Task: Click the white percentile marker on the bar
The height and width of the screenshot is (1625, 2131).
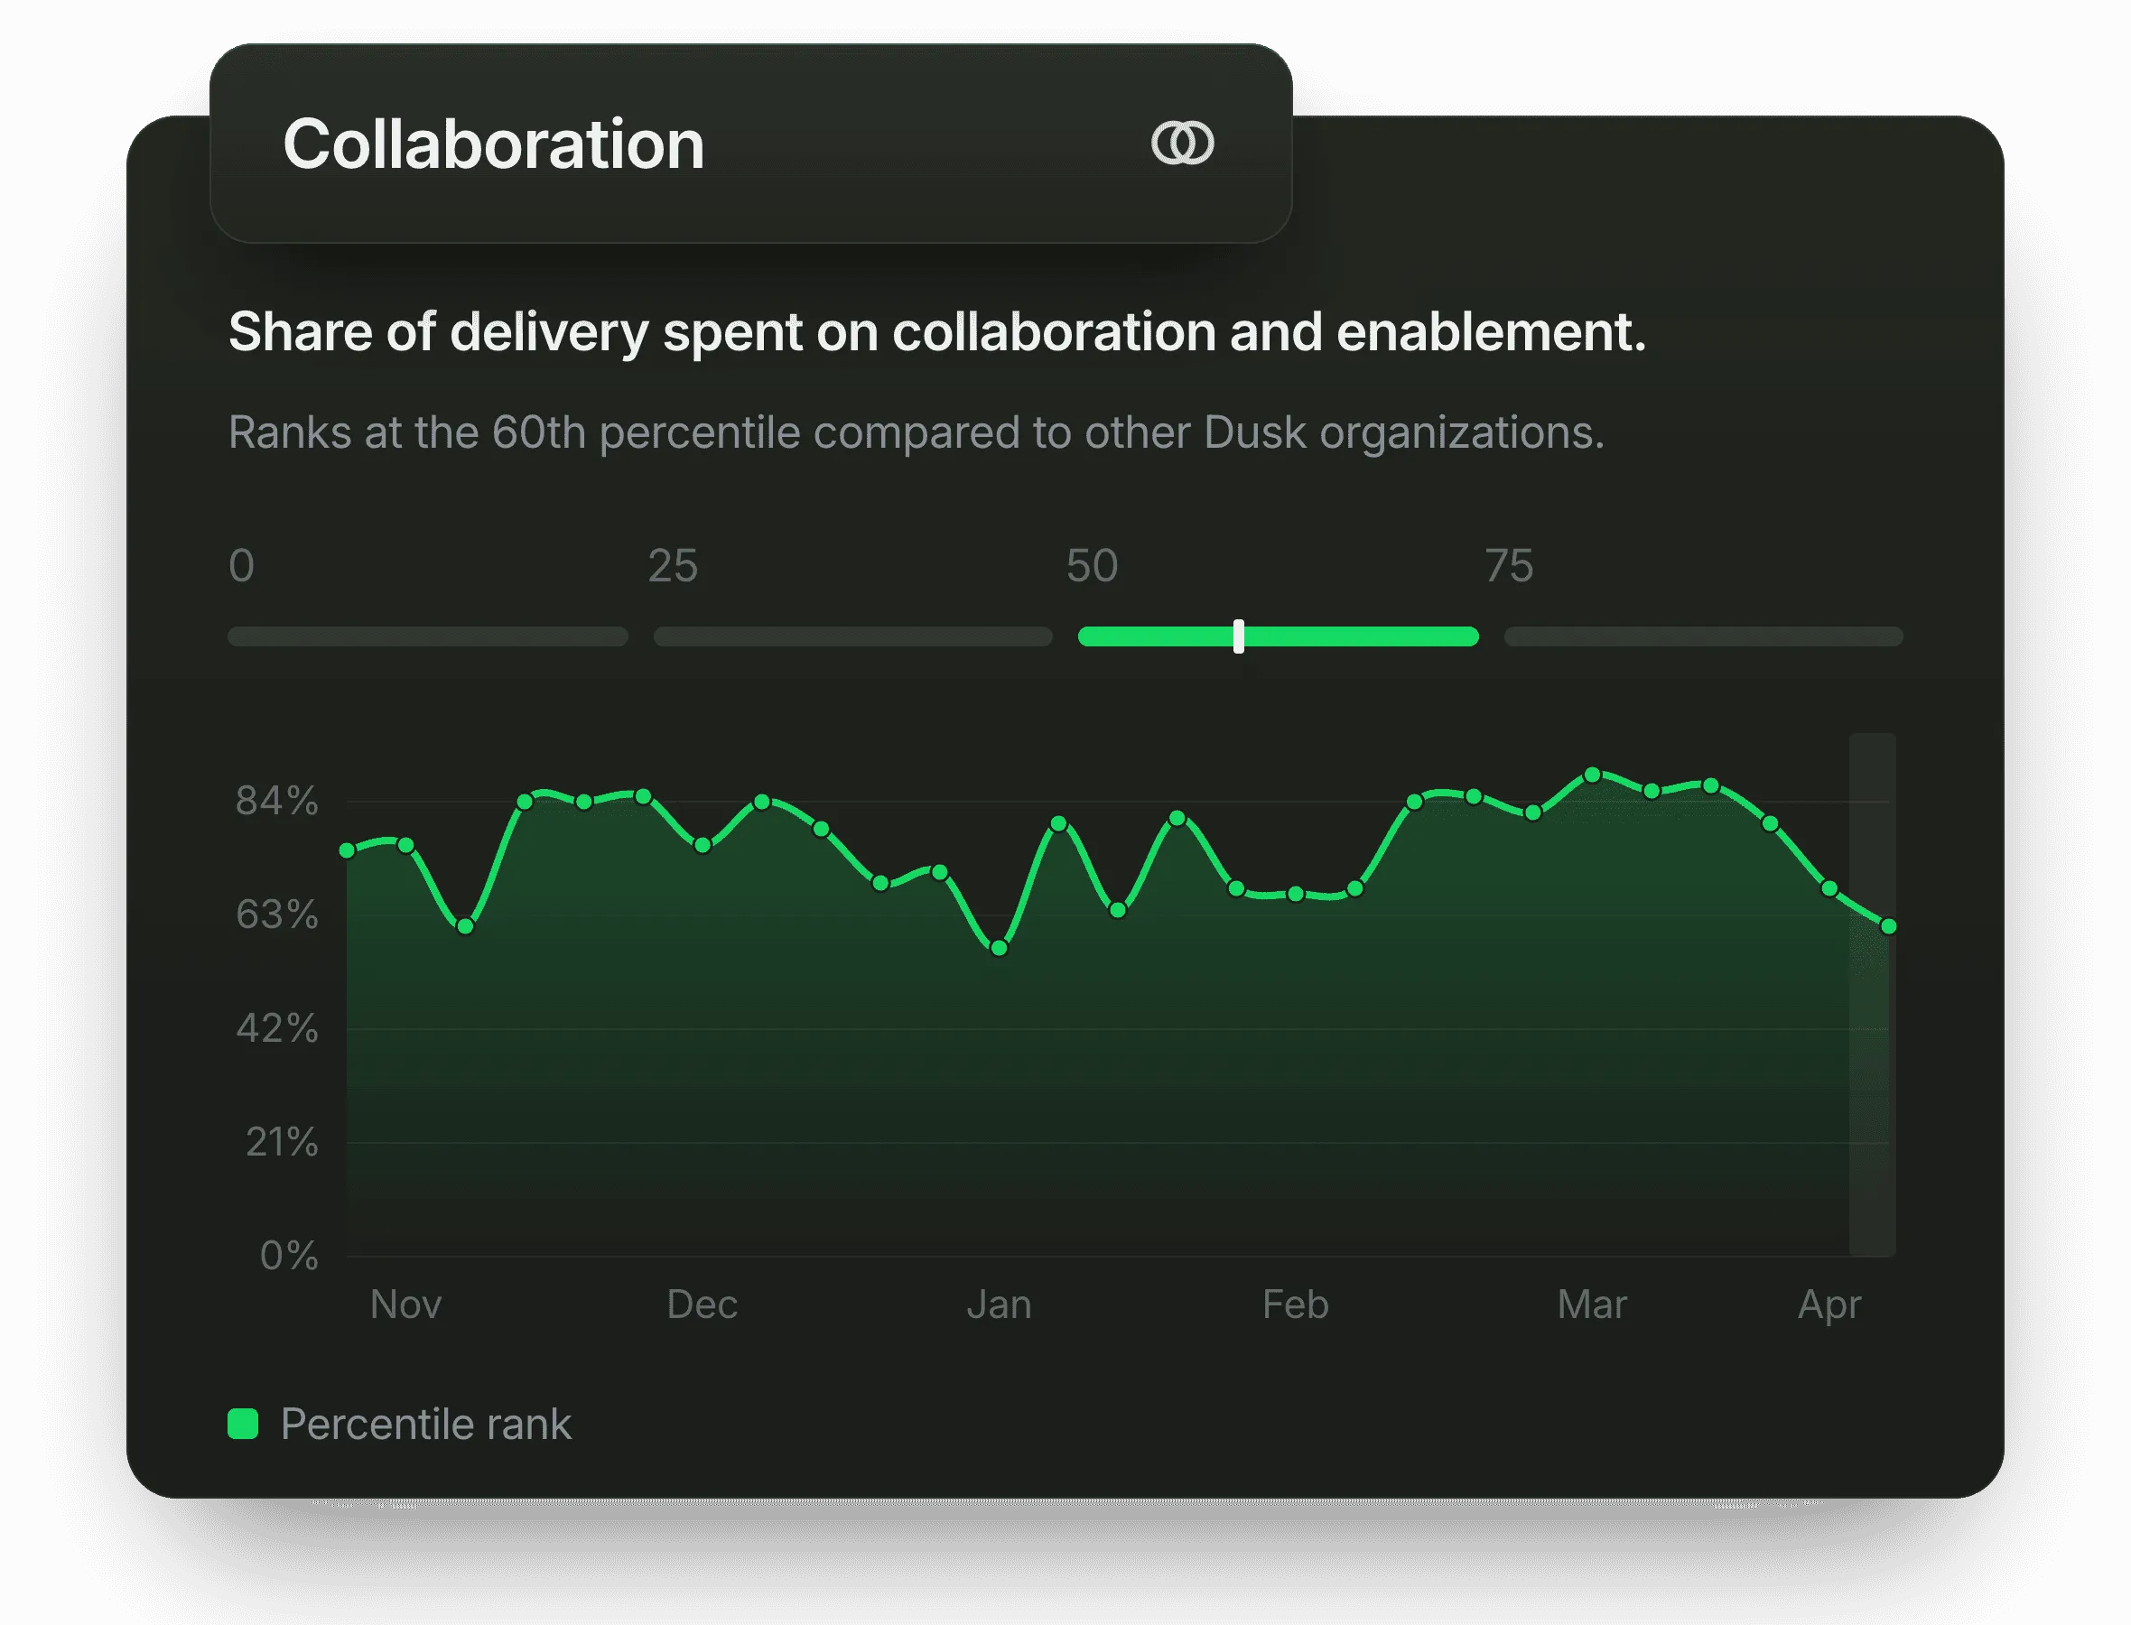Action: pyautogui.click(x=1238, y=636)
